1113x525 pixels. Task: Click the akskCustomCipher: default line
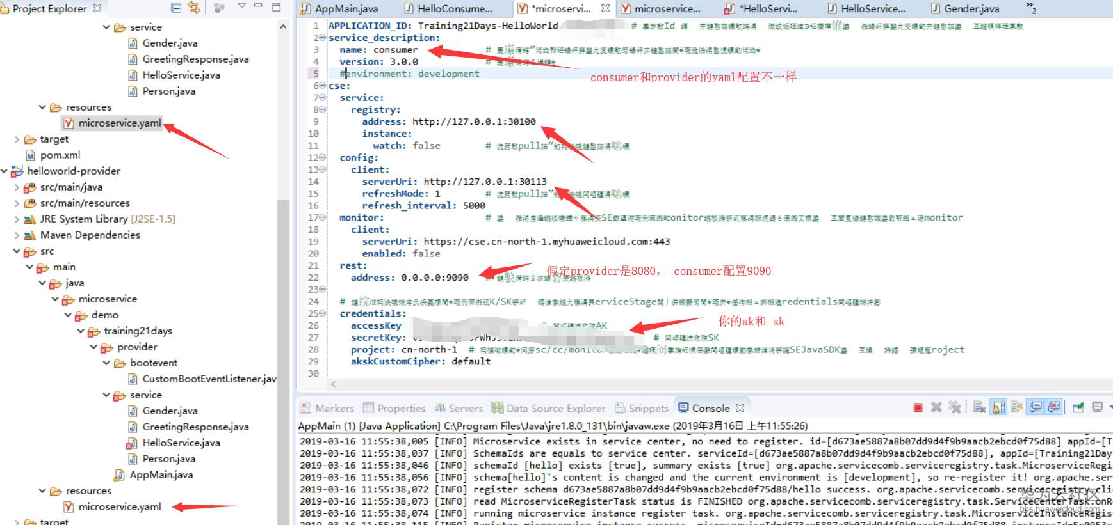pos(421,361)
